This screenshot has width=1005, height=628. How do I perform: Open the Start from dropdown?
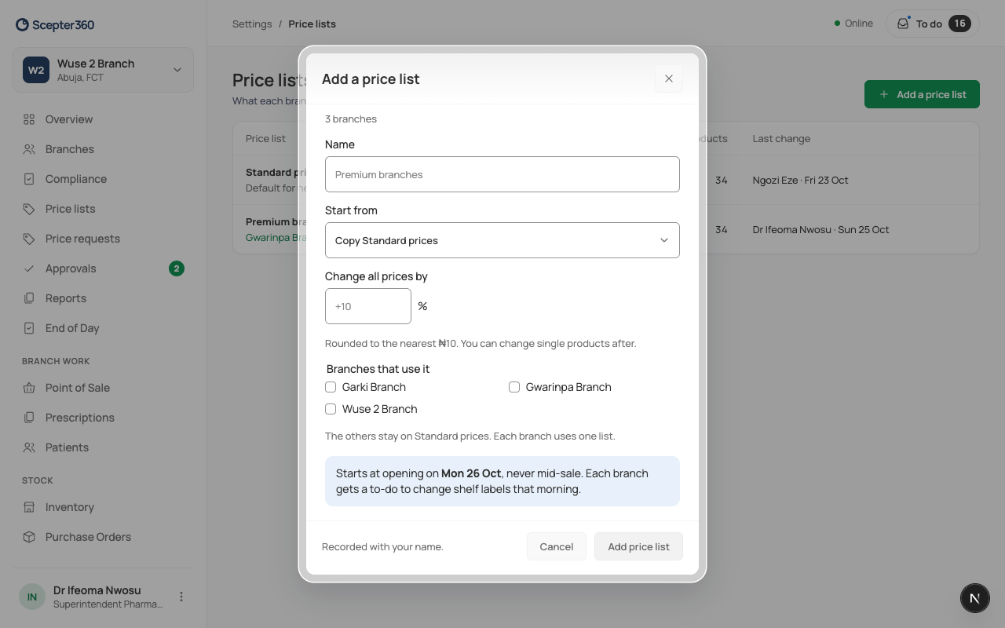(502, 240)
